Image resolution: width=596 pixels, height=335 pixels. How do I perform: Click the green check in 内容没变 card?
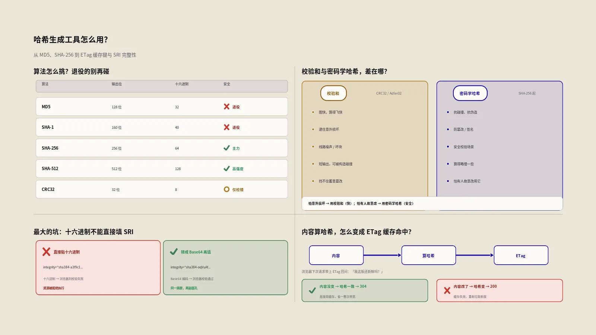pos(312,291)
